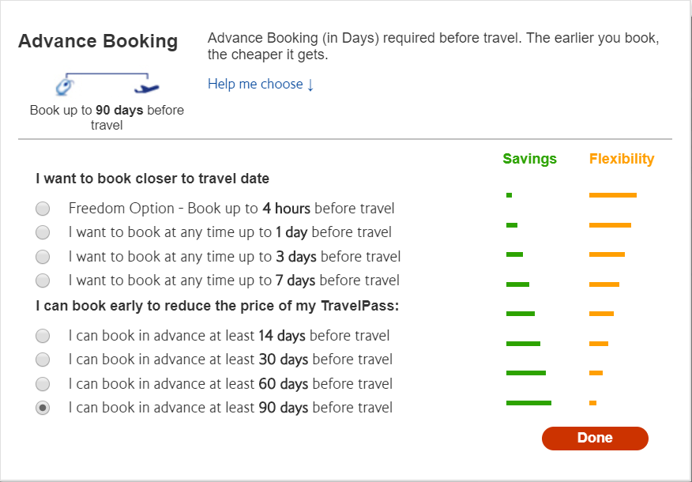Image resolution: width=692 pixels, height=482 pixels.
Task: Click the Advance Booking heading
Action: pyautogui.click(x=98, y=42)
